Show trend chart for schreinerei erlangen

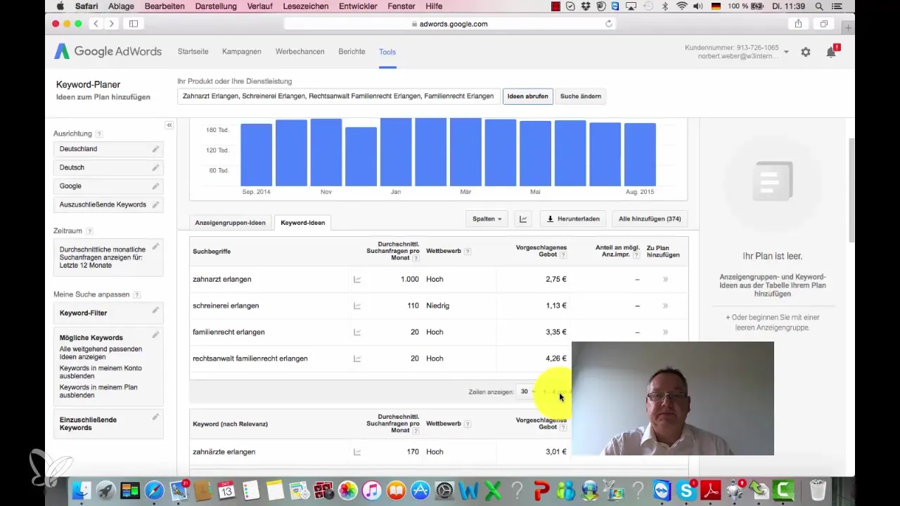click(357, 306)
